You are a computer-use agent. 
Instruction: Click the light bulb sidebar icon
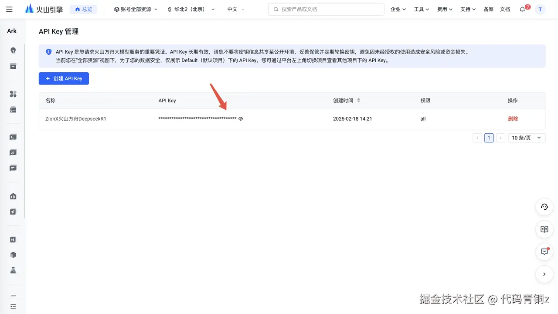pos(13,51)
